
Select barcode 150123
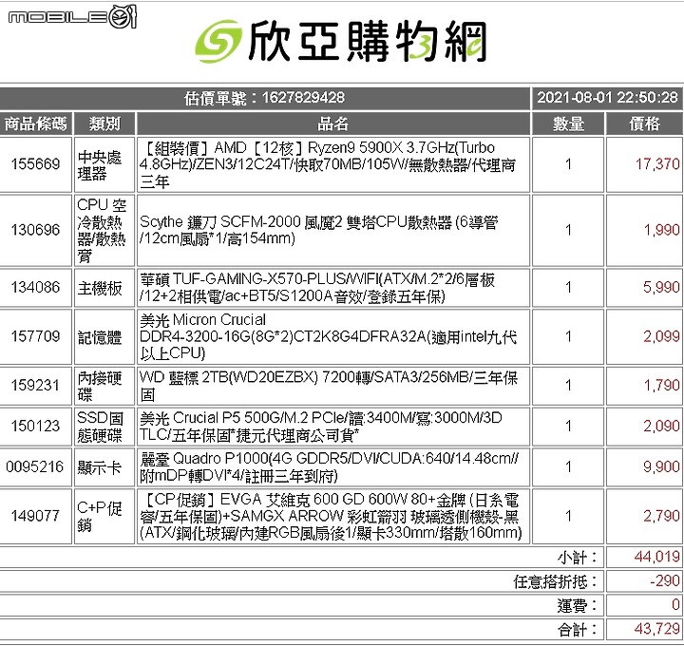(x=35, y=427)
